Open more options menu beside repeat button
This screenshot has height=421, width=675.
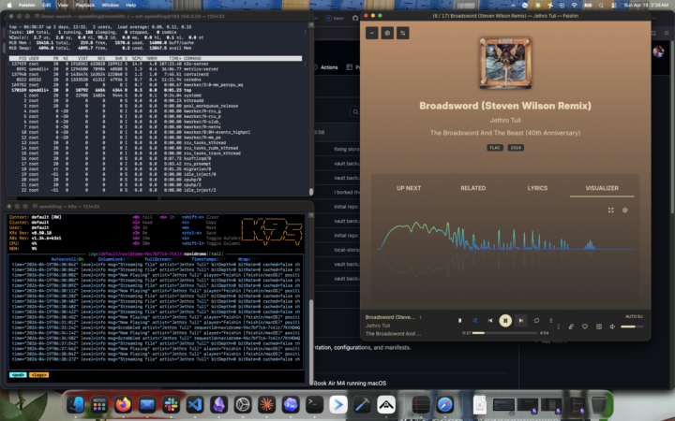point(551,321)
